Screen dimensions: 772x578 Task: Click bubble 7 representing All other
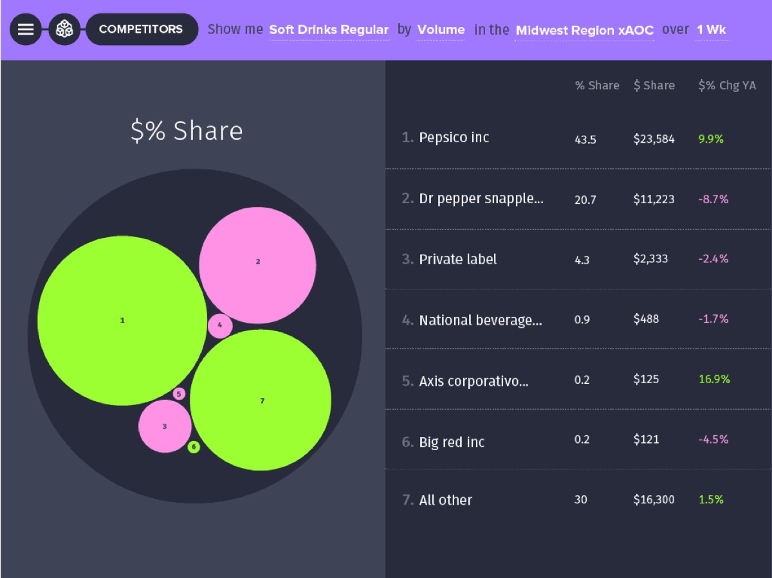coord(262,401)
